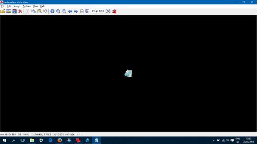
Task: Open Settings gear on the taskbar
Action: (41, 140)
